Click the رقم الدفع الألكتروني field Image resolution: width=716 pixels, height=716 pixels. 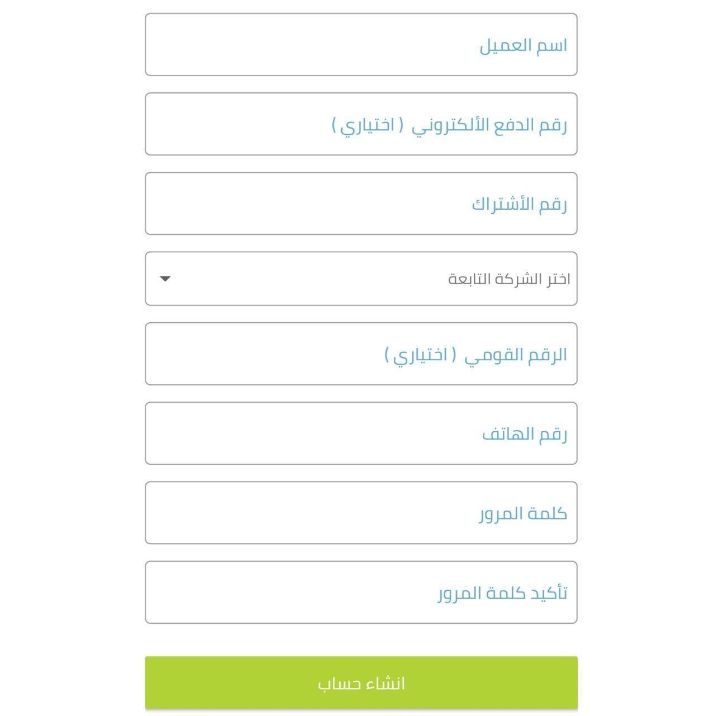click(x=361, y=124)
